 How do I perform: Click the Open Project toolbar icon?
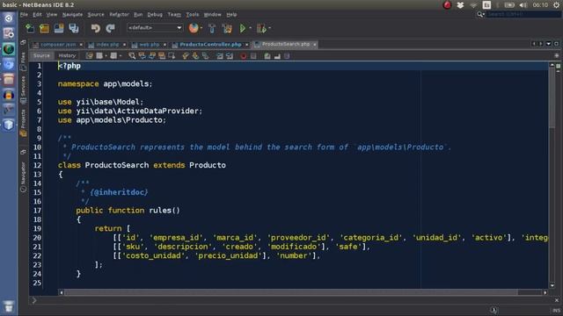tap(59, 28)
